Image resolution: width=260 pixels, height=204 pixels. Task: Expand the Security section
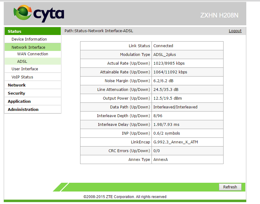pyautogui.click(x=17, y=93)
